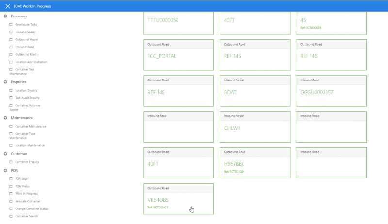Select the HB67BBC Outbound Road card
Image resolution: width=388 pixels, height=224 pixels.
(255, 163)
